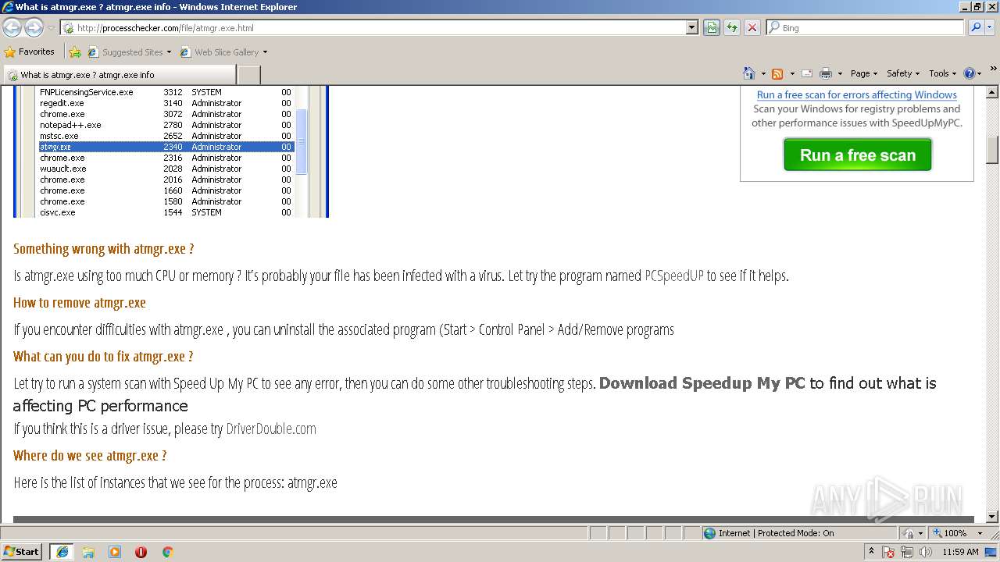Expand the command bar overflow chevron
This screenshot has height=562, width=1000.
(994, 69)
